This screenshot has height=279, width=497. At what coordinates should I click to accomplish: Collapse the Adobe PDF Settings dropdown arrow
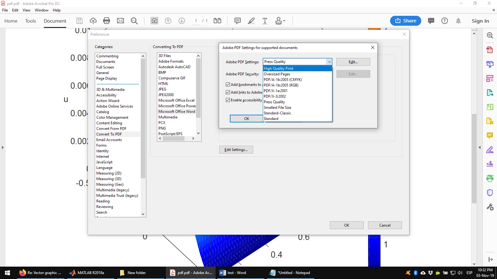point(329,62)
